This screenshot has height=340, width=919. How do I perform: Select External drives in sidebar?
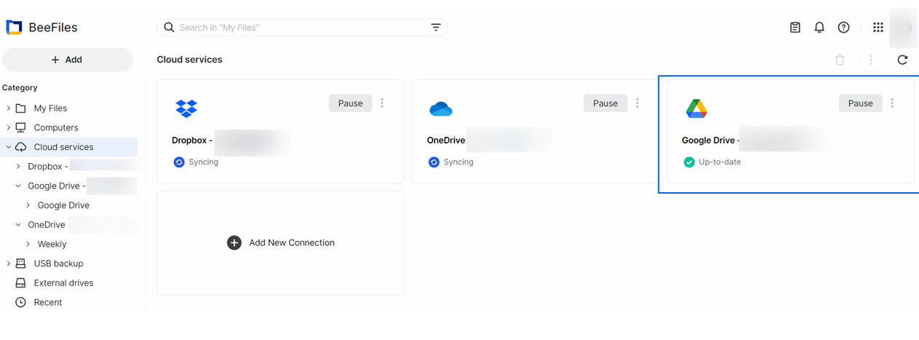(x=63, y=283)
